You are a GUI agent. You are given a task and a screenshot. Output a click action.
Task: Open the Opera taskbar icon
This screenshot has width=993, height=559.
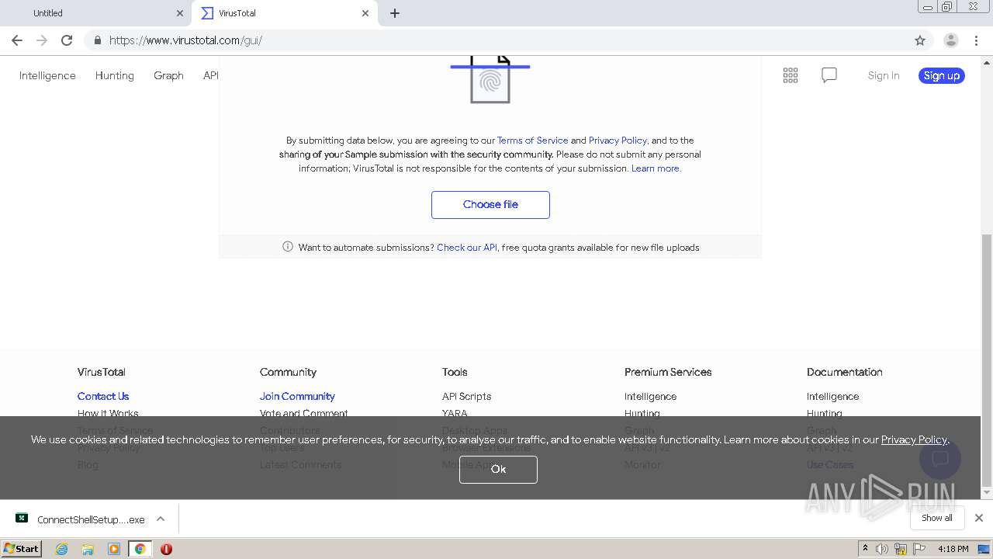(x=166, y=549)
